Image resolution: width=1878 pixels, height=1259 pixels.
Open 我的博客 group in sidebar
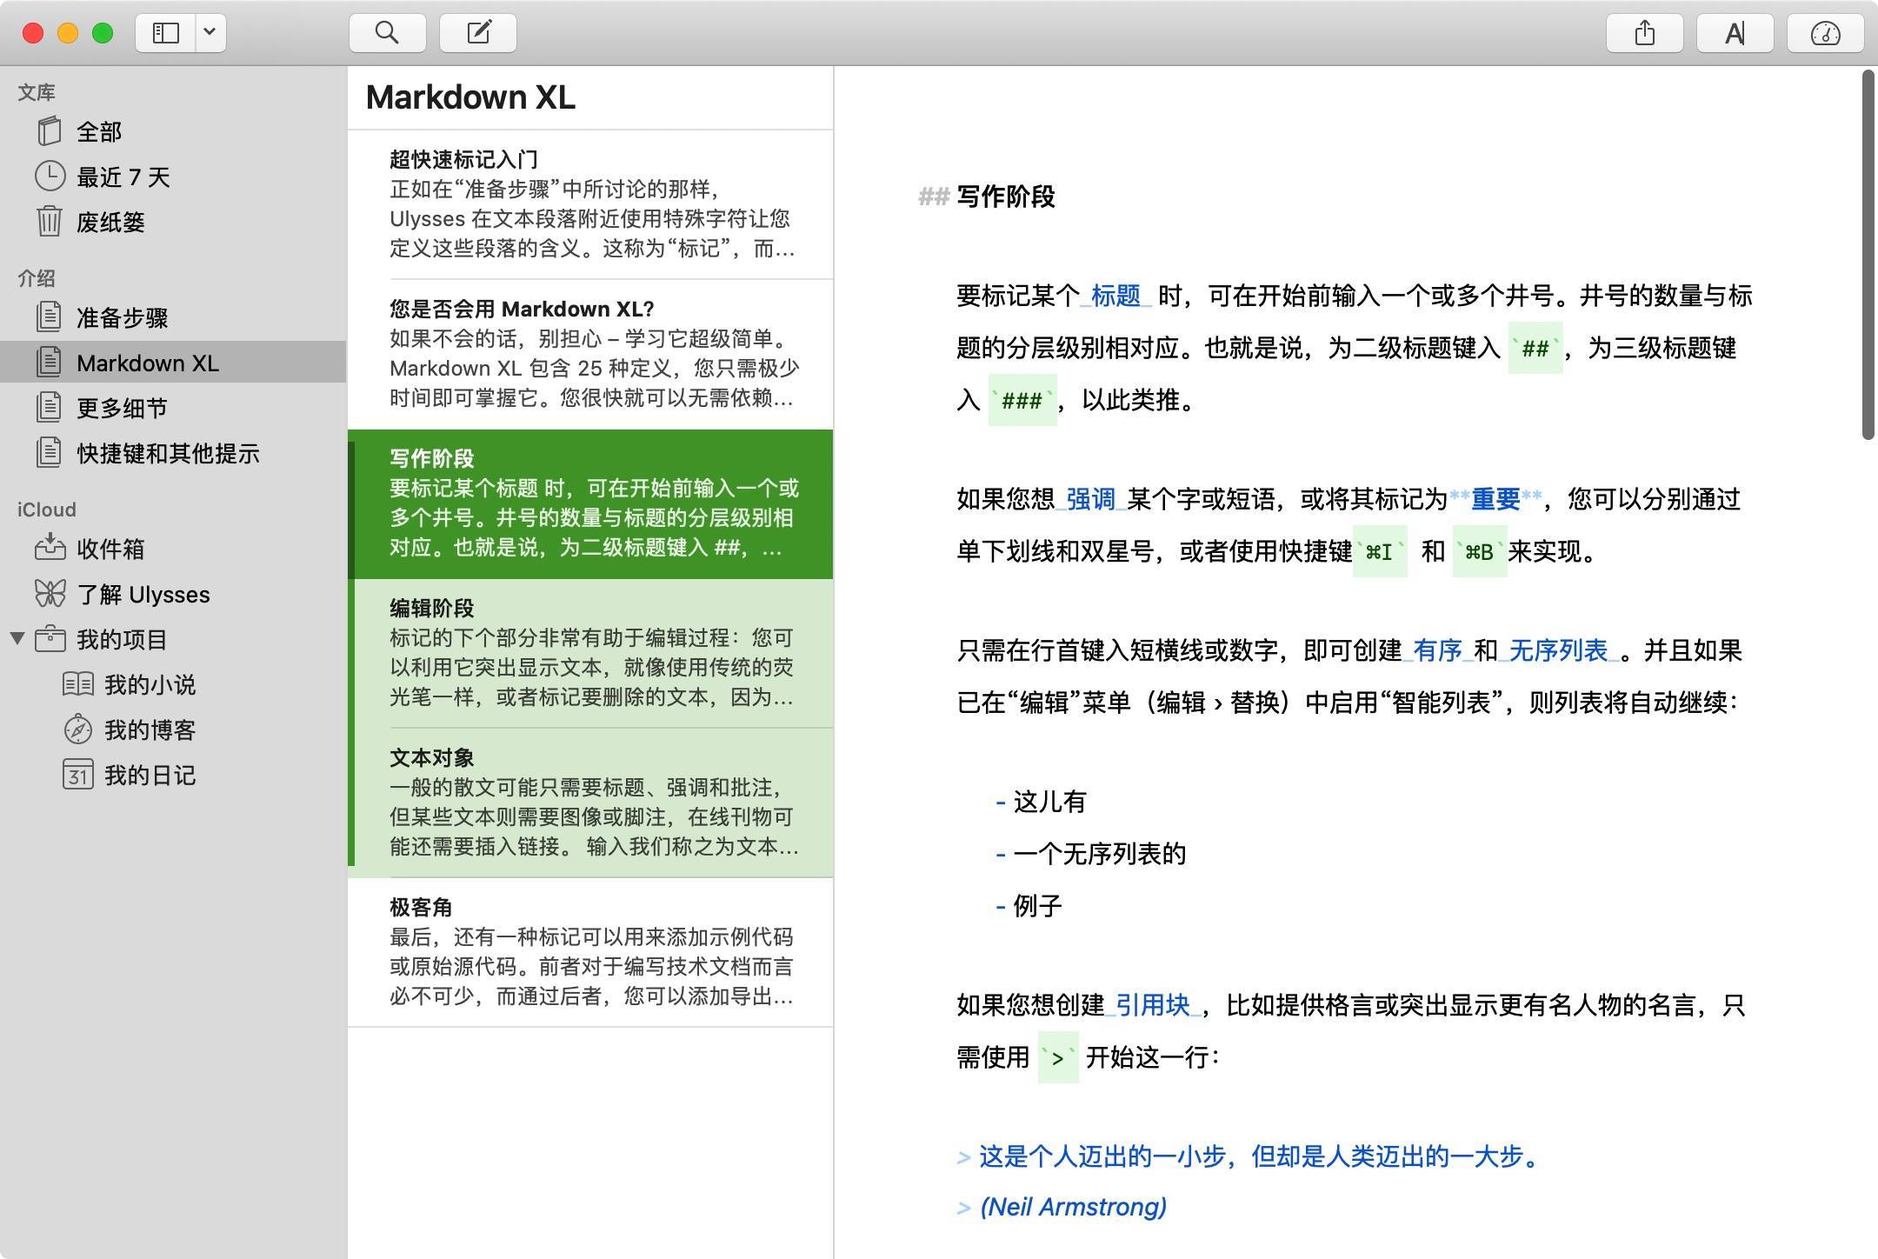click(x=150, y=729)
